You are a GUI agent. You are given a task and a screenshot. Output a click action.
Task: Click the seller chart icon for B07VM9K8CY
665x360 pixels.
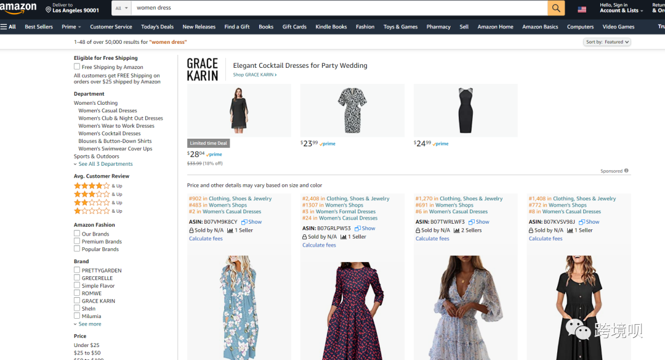(230, 231)
